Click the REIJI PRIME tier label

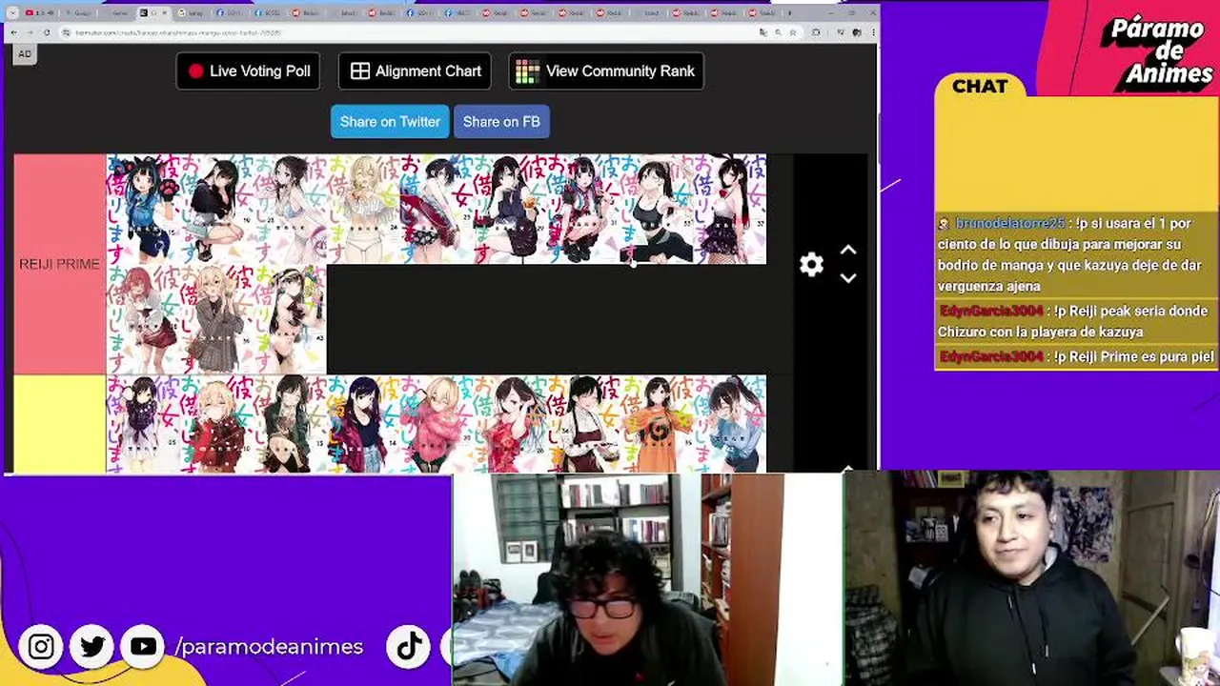click(x=59, y=264)
